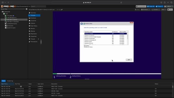Select localnetwork (pve) in the tree
This screenshot has height=98, width=174.
tap(12, 24)
